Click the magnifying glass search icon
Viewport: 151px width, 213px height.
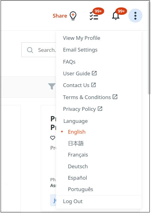tap(30, 50)
